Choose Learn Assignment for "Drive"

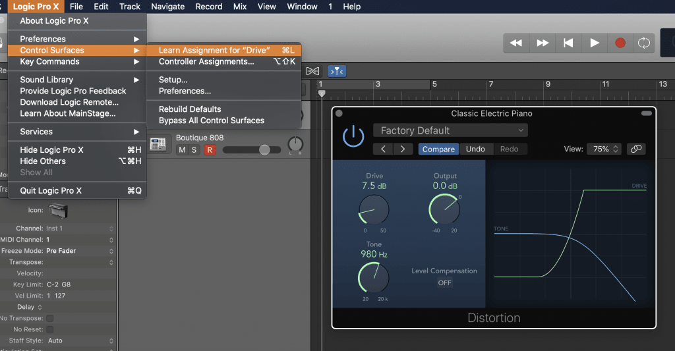point(224,50)
